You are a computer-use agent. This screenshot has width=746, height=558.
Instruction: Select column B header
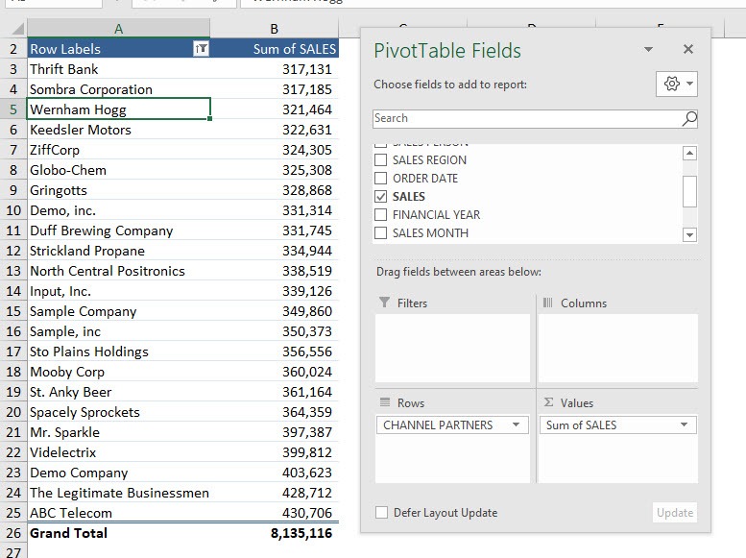click(274, 29)
